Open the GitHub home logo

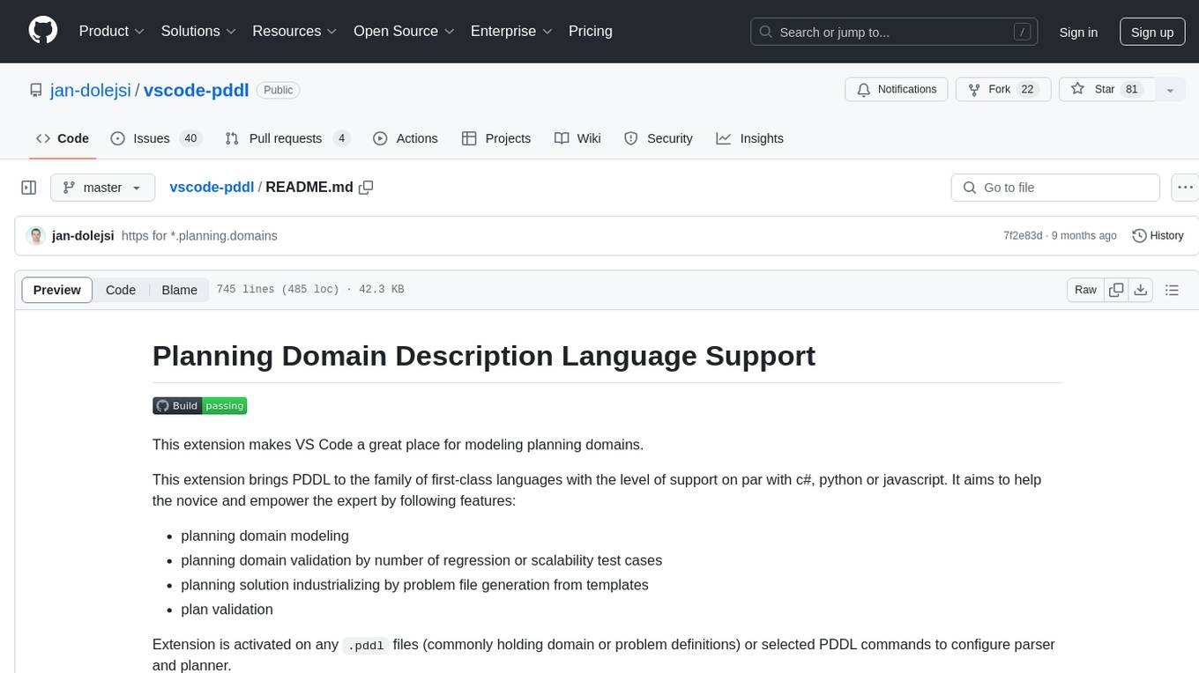[x=43, y=31]
